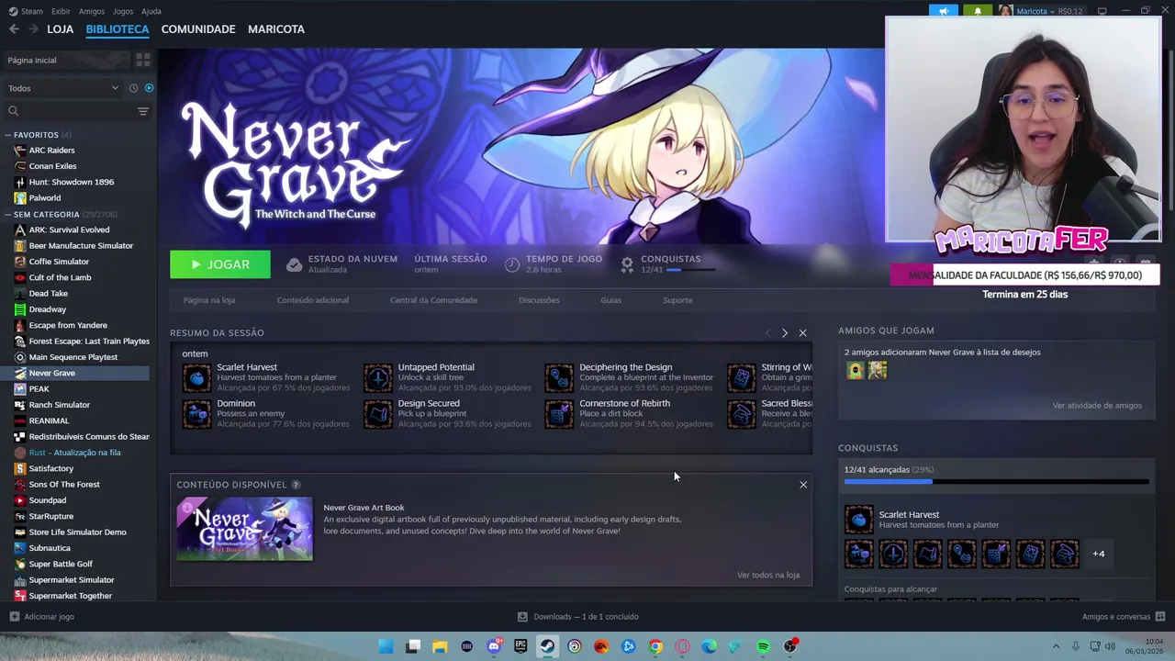Click the +4 more achievements badge

1098,554
